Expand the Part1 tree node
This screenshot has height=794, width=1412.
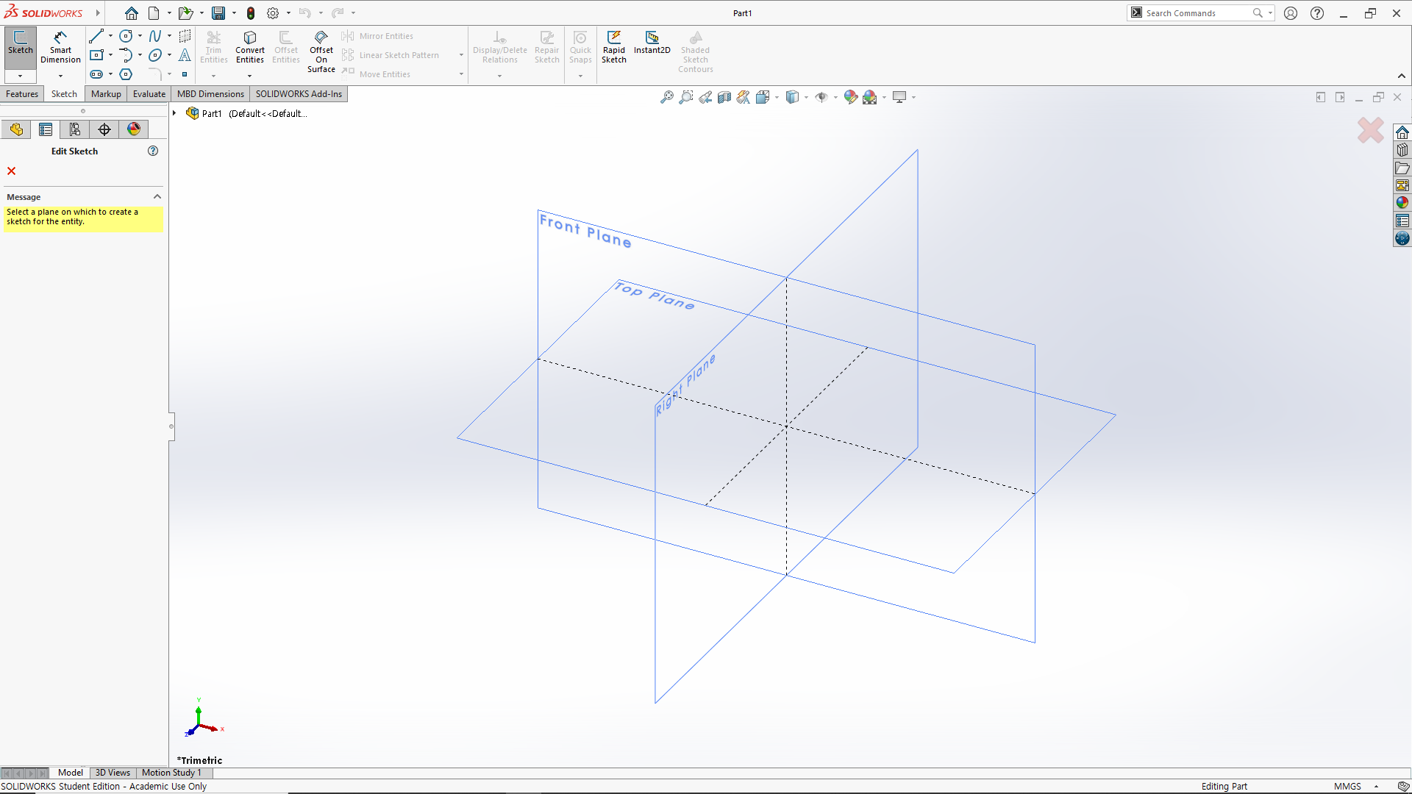point(174,113)
